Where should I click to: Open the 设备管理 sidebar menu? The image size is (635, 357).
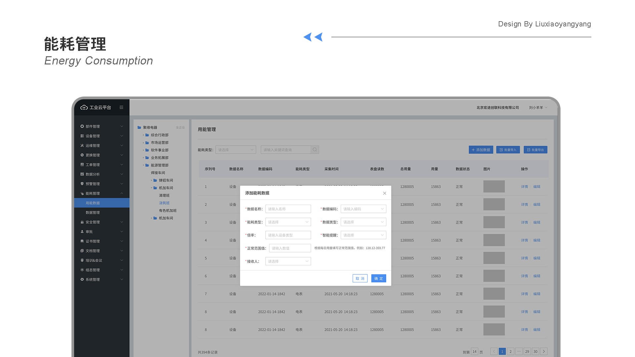[102, 136]
